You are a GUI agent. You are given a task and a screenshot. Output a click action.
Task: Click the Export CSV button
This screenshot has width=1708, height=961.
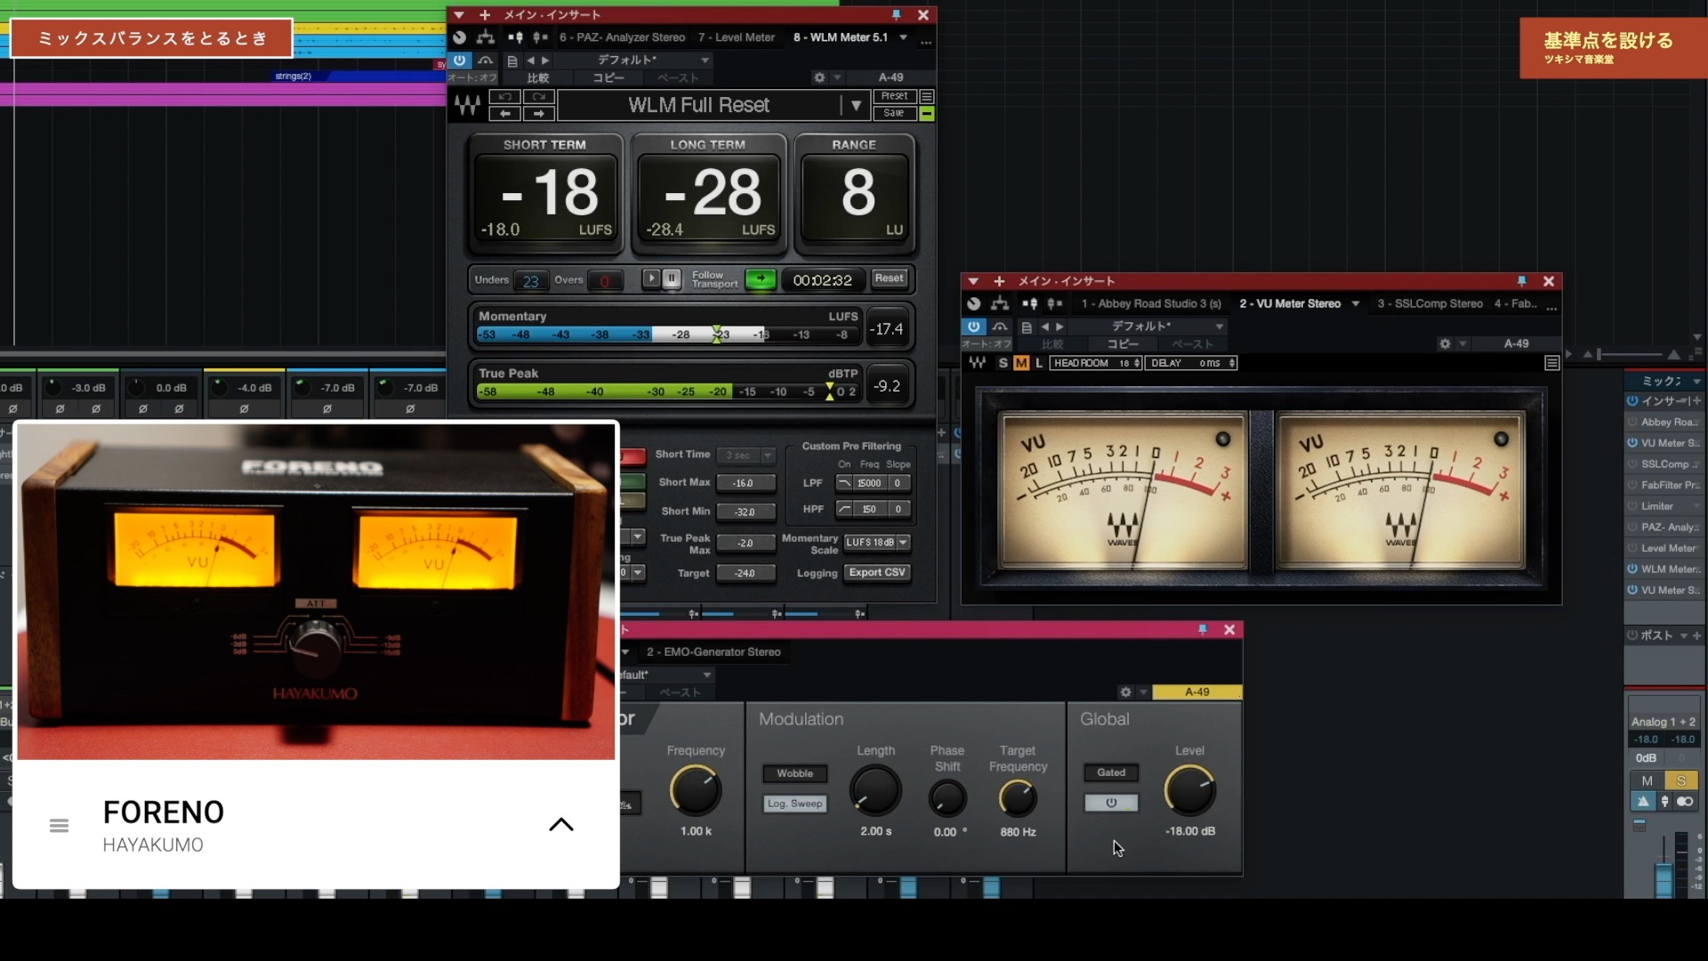tap(877, 573)
